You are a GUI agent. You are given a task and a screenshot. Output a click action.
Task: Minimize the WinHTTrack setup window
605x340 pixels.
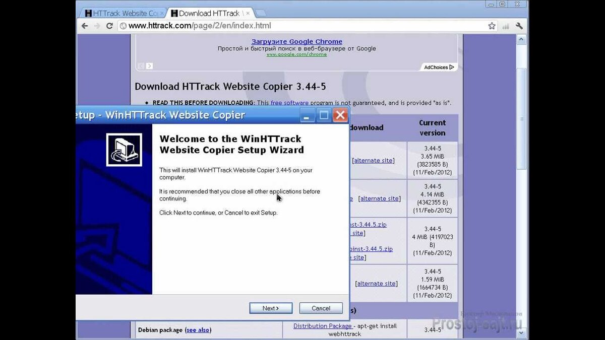(x=308, y=115)
